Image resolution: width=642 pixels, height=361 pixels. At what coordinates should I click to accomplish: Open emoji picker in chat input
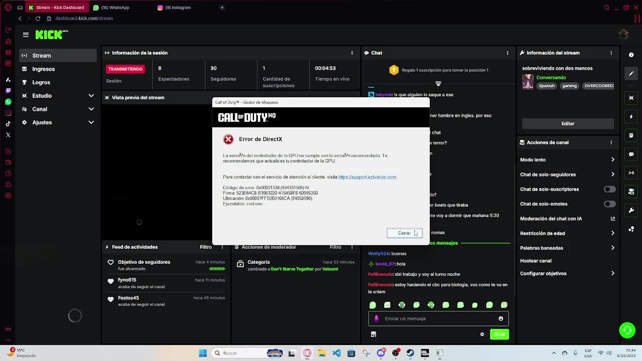coord(501,319)
